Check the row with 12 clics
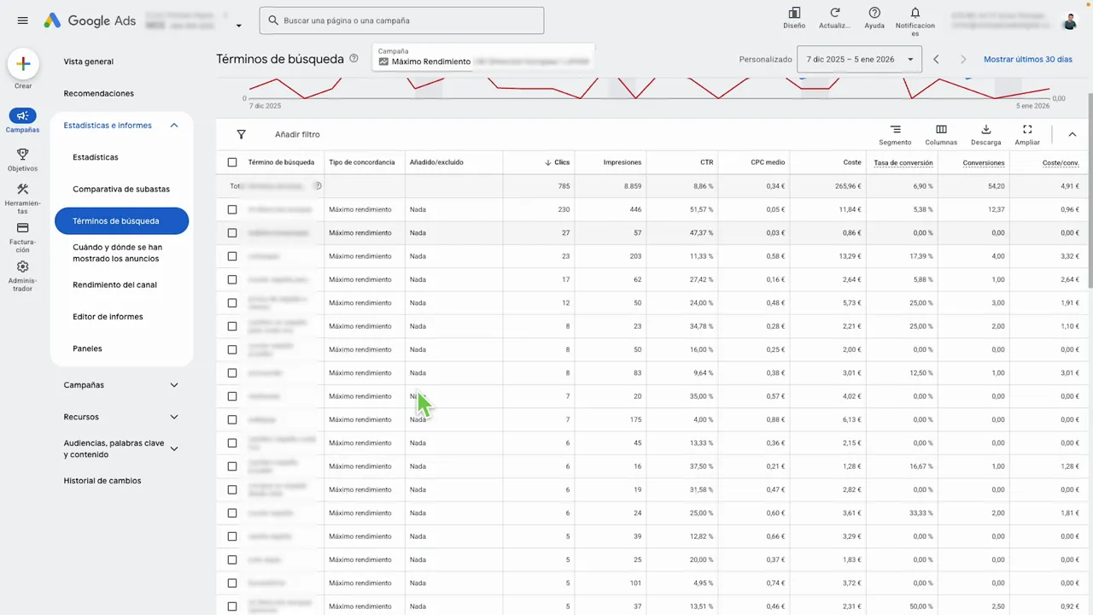The image size is (1093, 615). 232,302
